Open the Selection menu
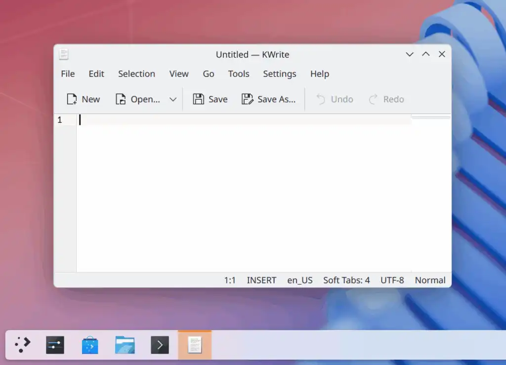This screenshot has width=506, height=365. (136, 74)
